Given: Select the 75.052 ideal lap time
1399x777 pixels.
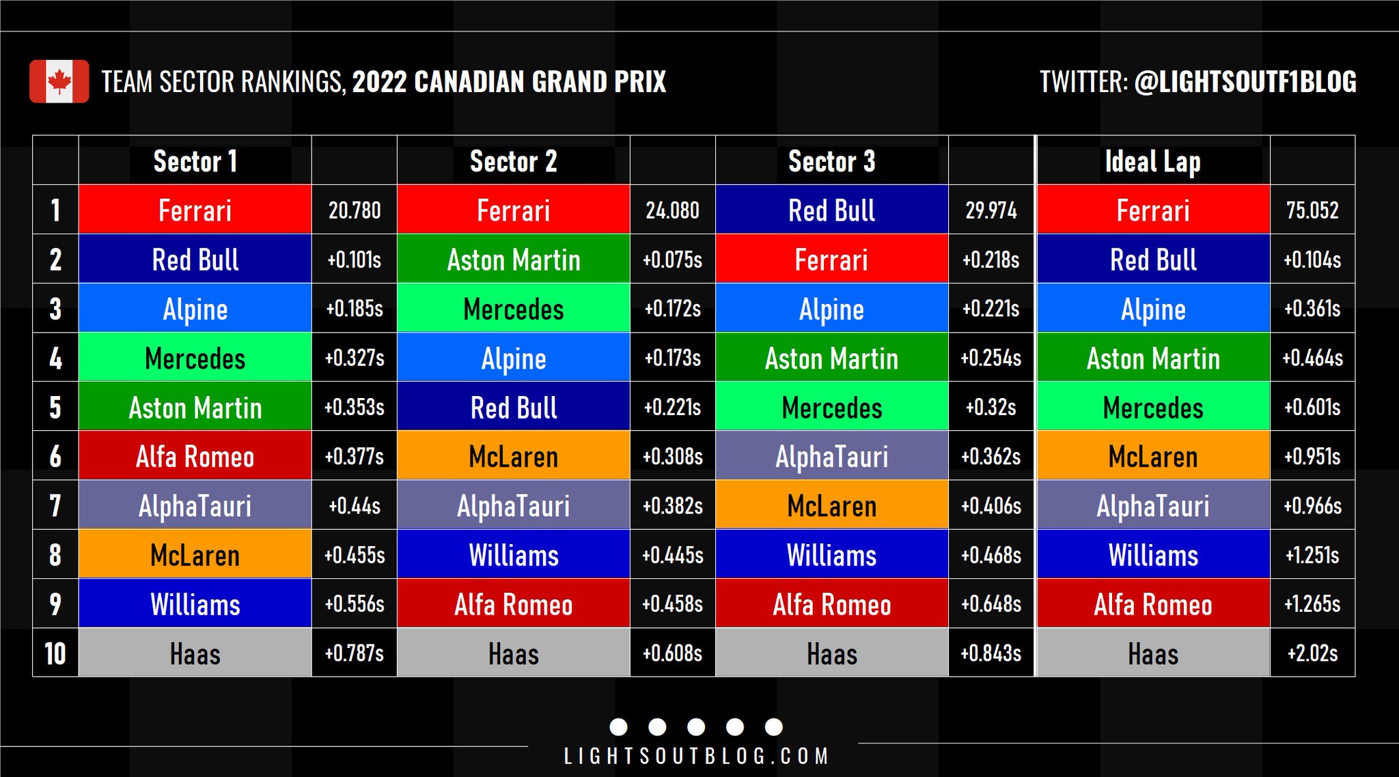Looking at the screenshot, I should tap(1312, 210).
